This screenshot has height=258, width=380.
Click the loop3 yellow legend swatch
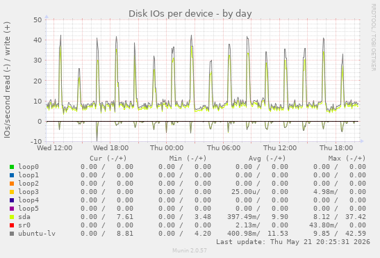point(12,192)
